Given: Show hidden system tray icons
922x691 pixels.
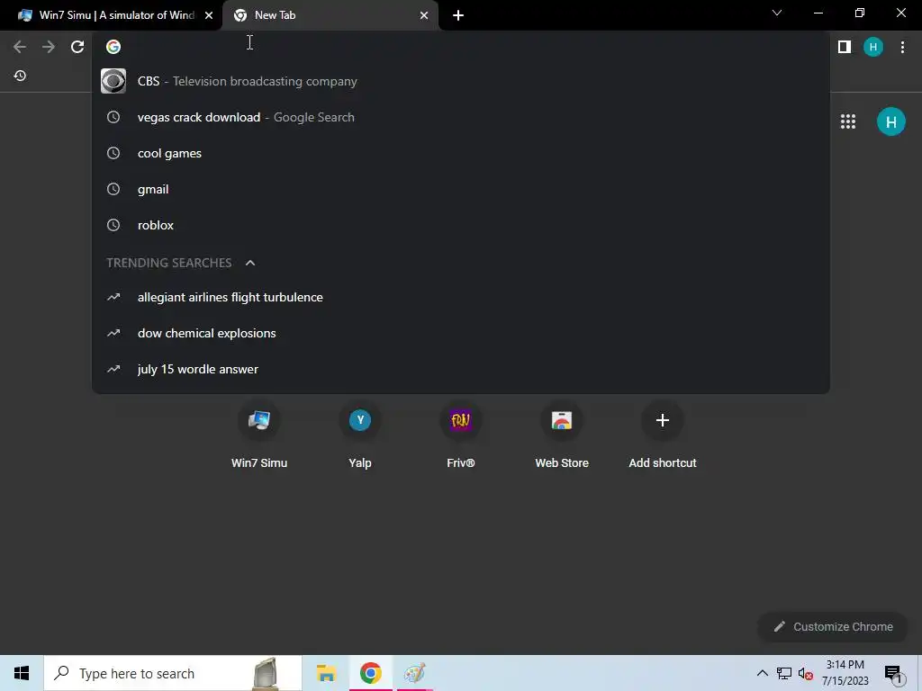Looking at the screenshot, I should point(762,673).
